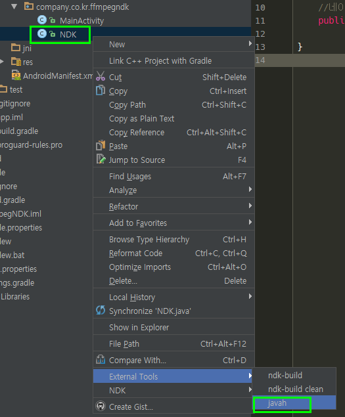Open the Local History submenu arrow

click(250, 297)
